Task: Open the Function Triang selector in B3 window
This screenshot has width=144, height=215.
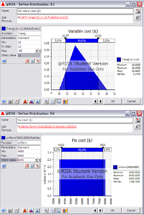Action: pyautogui.click(x=29, y=33)
